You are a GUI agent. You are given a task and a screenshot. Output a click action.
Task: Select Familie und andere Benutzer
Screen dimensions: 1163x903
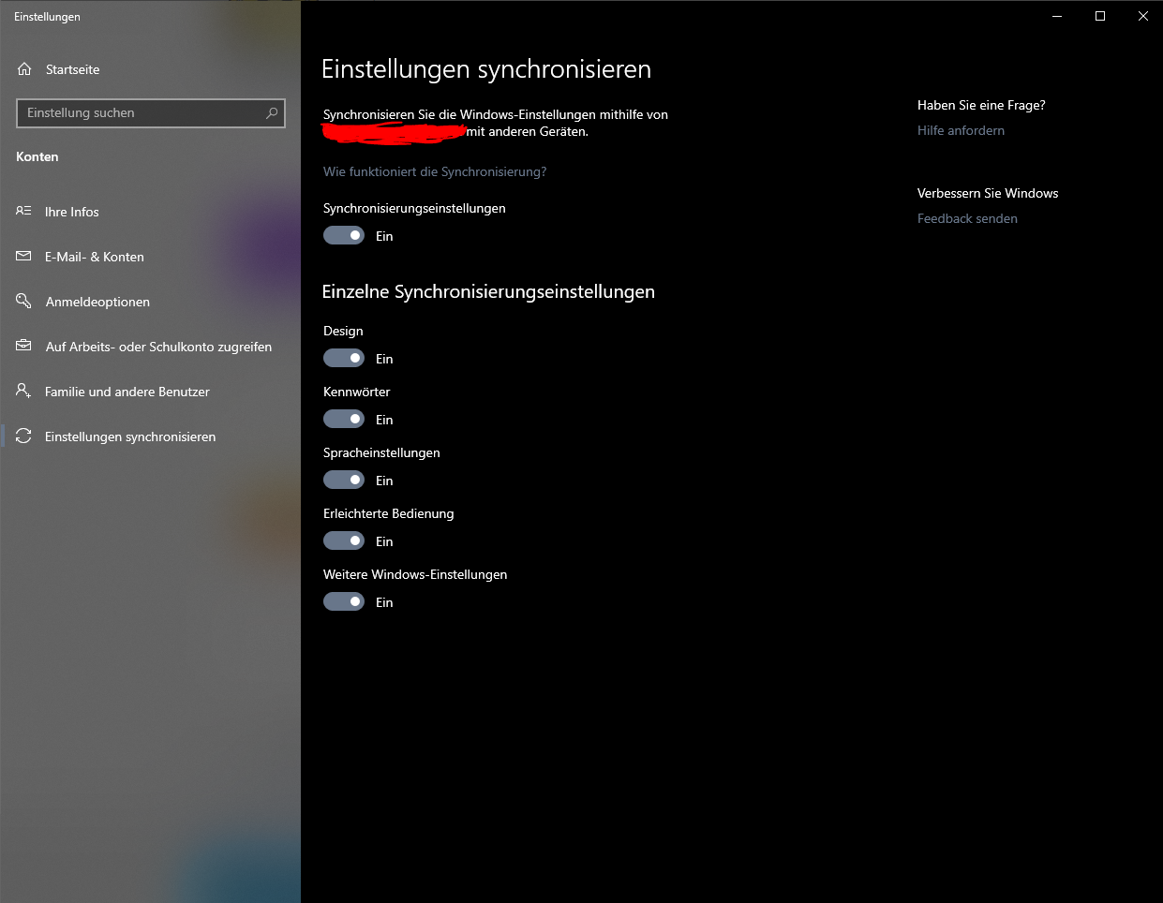(x=150, y=392)
